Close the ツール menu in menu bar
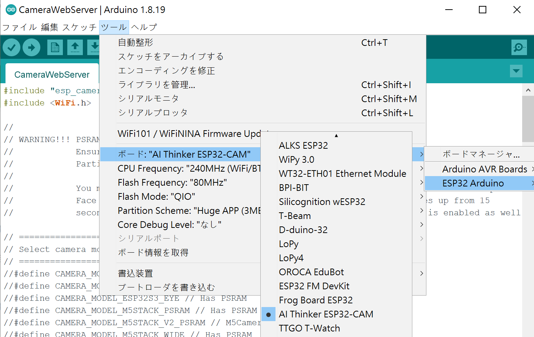534x337 pixels. pos(114,27)
